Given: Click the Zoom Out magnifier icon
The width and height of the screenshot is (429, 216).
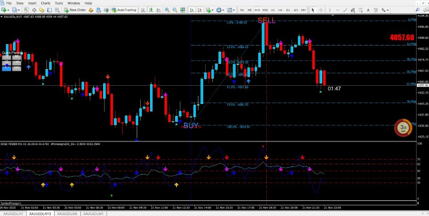Looking at the screenshot, I should tap(175, 10).
